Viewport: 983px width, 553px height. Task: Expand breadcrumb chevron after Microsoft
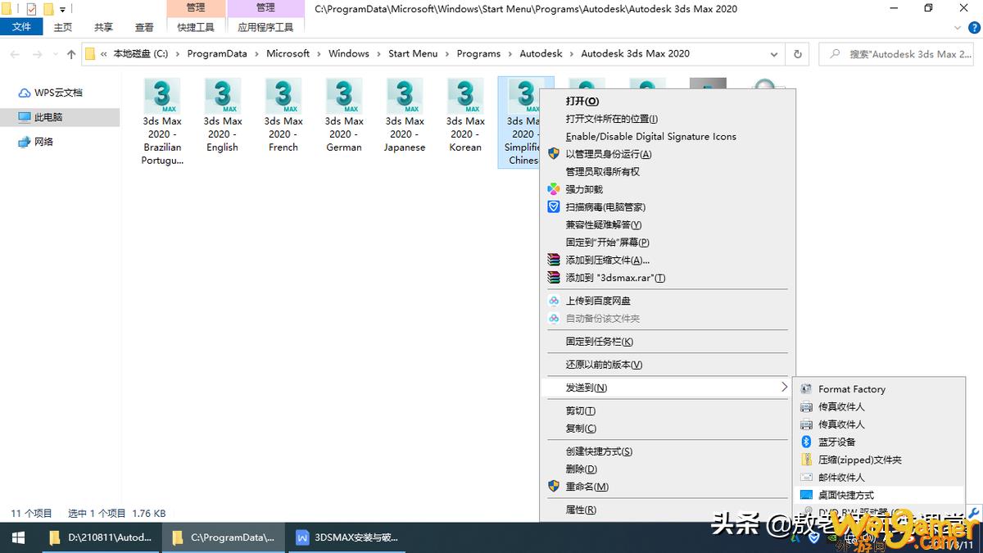(x=319, y=54)
